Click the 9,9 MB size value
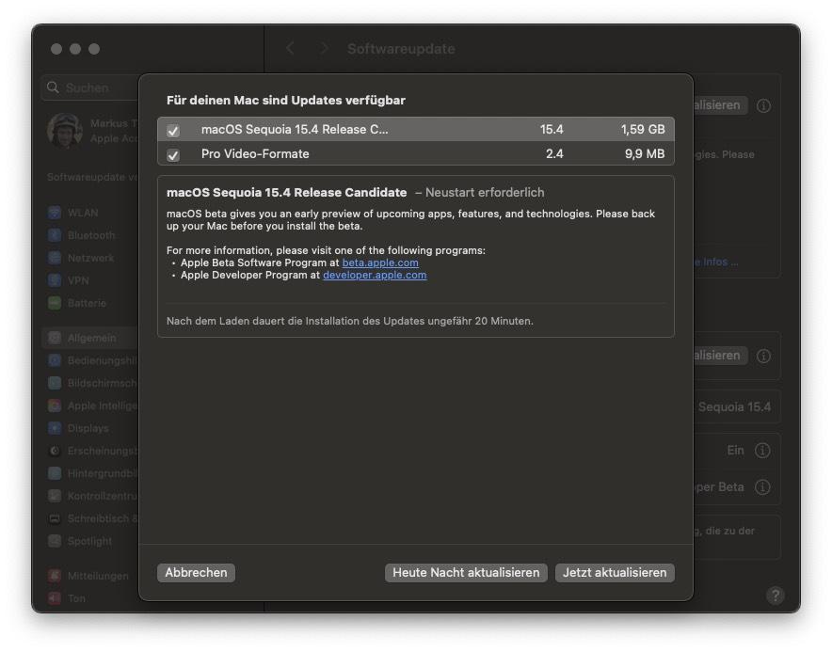Viewport: 832px width, 652px height. [x=645, y=154]
